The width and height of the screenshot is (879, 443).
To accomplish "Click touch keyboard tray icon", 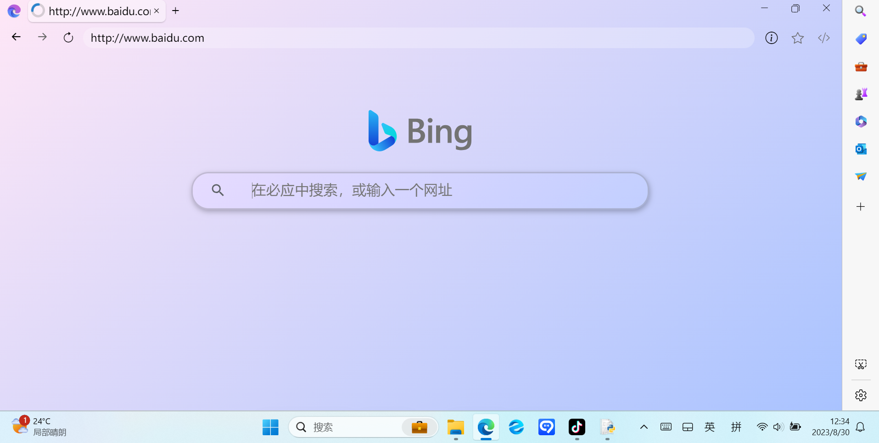I will tap(666, 427).
